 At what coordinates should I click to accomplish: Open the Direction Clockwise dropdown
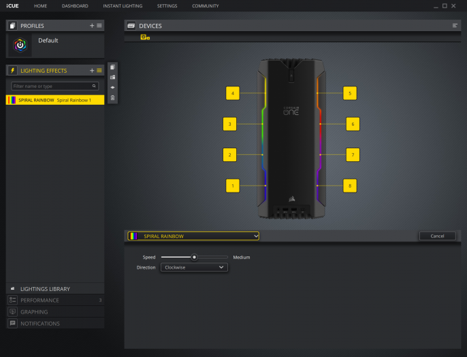tap(194, 267)
